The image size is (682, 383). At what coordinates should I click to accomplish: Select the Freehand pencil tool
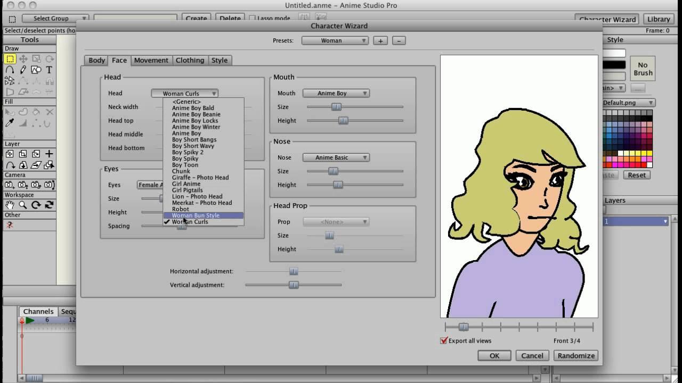(23, 70)
